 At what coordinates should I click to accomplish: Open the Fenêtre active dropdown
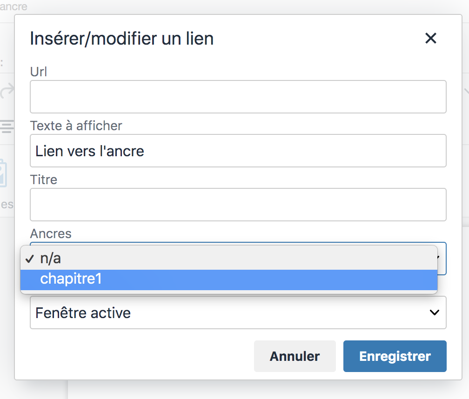pyautogui.click(x=238, y=313)
